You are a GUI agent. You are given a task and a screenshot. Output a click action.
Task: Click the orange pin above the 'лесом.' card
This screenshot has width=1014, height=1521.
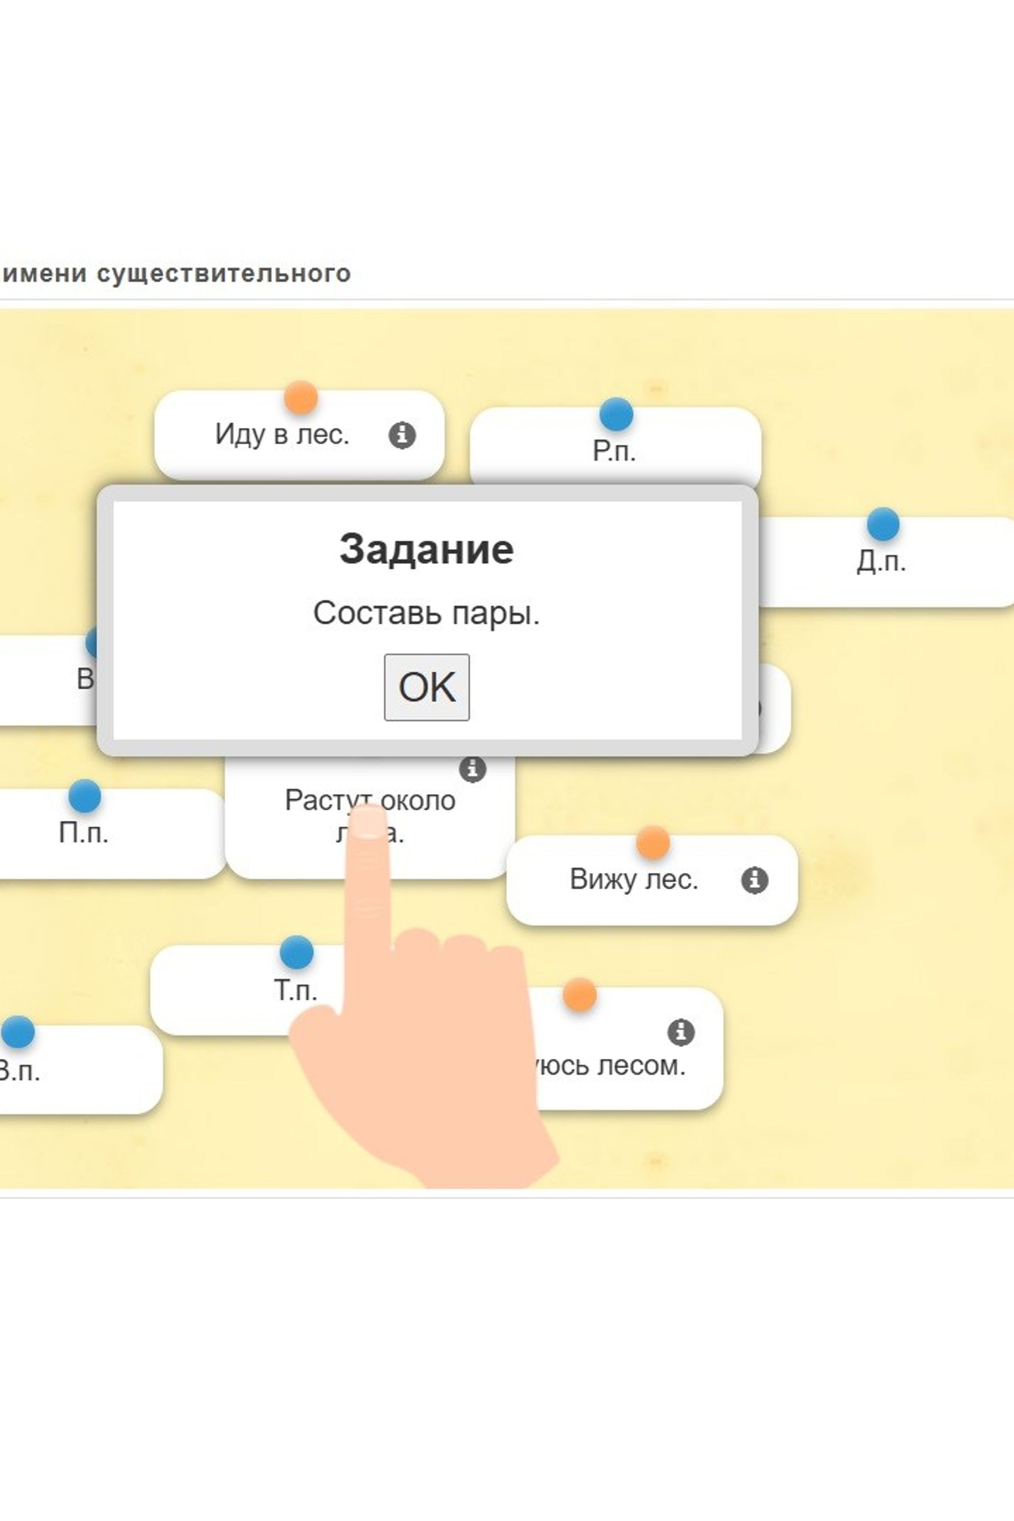pyautogui.click(x=579, y=995)
